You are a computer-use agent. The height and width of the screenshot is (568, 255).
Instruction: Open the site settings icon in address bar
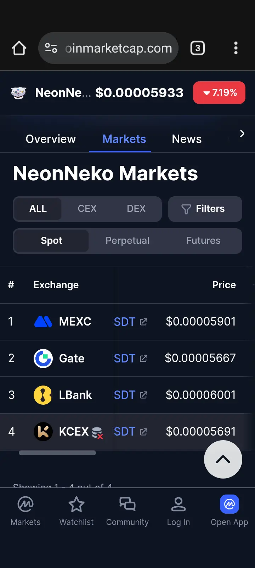click(51, 48)
